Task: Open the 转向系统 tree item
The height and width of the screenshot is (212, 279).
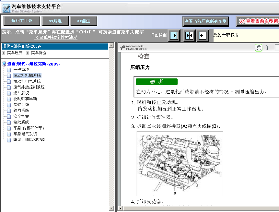Action: 21,111
